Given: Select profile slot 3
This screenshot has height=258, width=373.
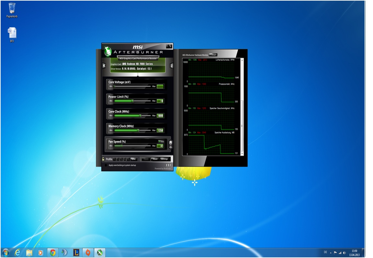Looking at the screenshot, I should pyautogui.click(x=121, y=159).
